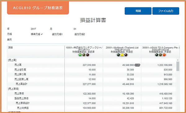
Task: Click the cell value 33,330
Action: [131, 75]
